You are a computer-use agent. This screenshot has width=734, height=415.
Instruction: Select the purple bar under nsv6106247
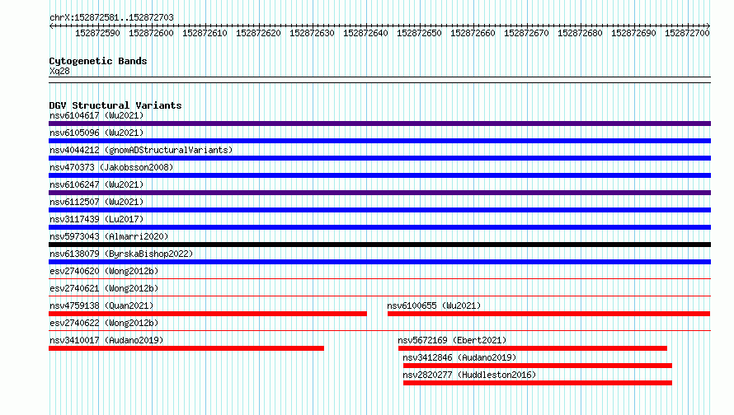tap(379, 193)
